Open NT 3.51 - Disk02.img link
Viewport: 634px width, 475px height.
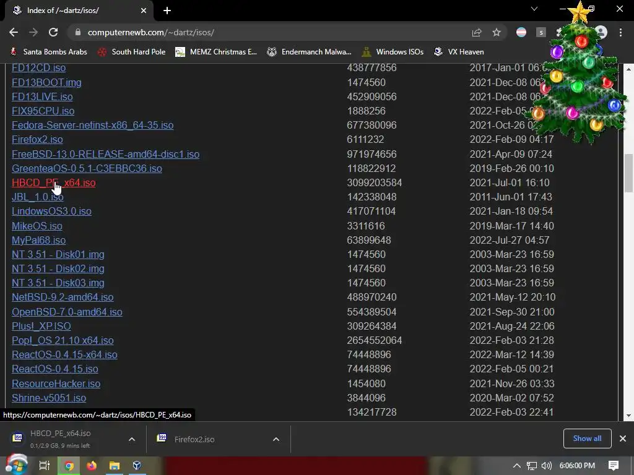[58, 268]
